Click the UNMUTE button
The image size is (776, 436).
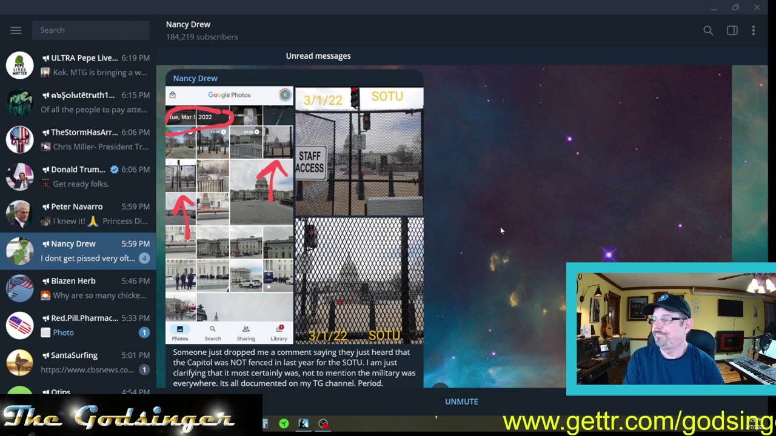461,401
